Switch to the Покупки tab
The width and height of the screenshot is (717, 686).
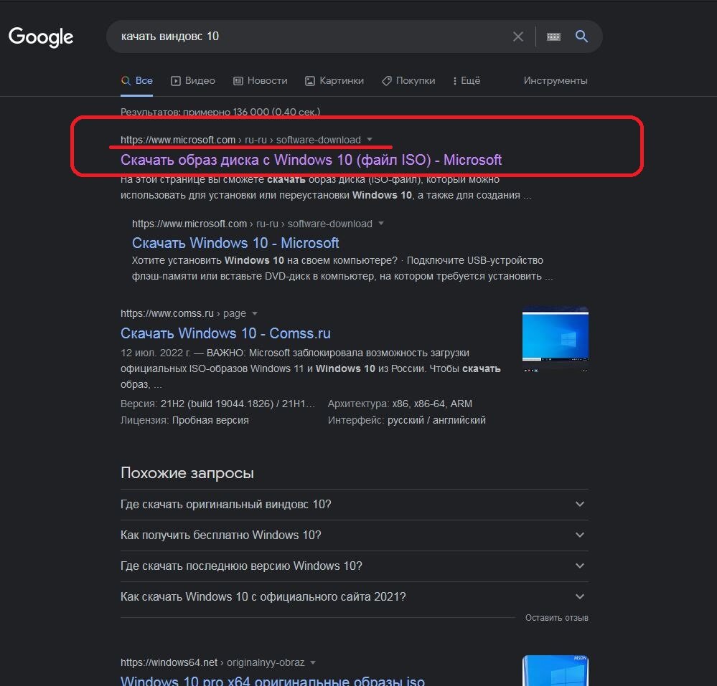(x=409, y=81)
